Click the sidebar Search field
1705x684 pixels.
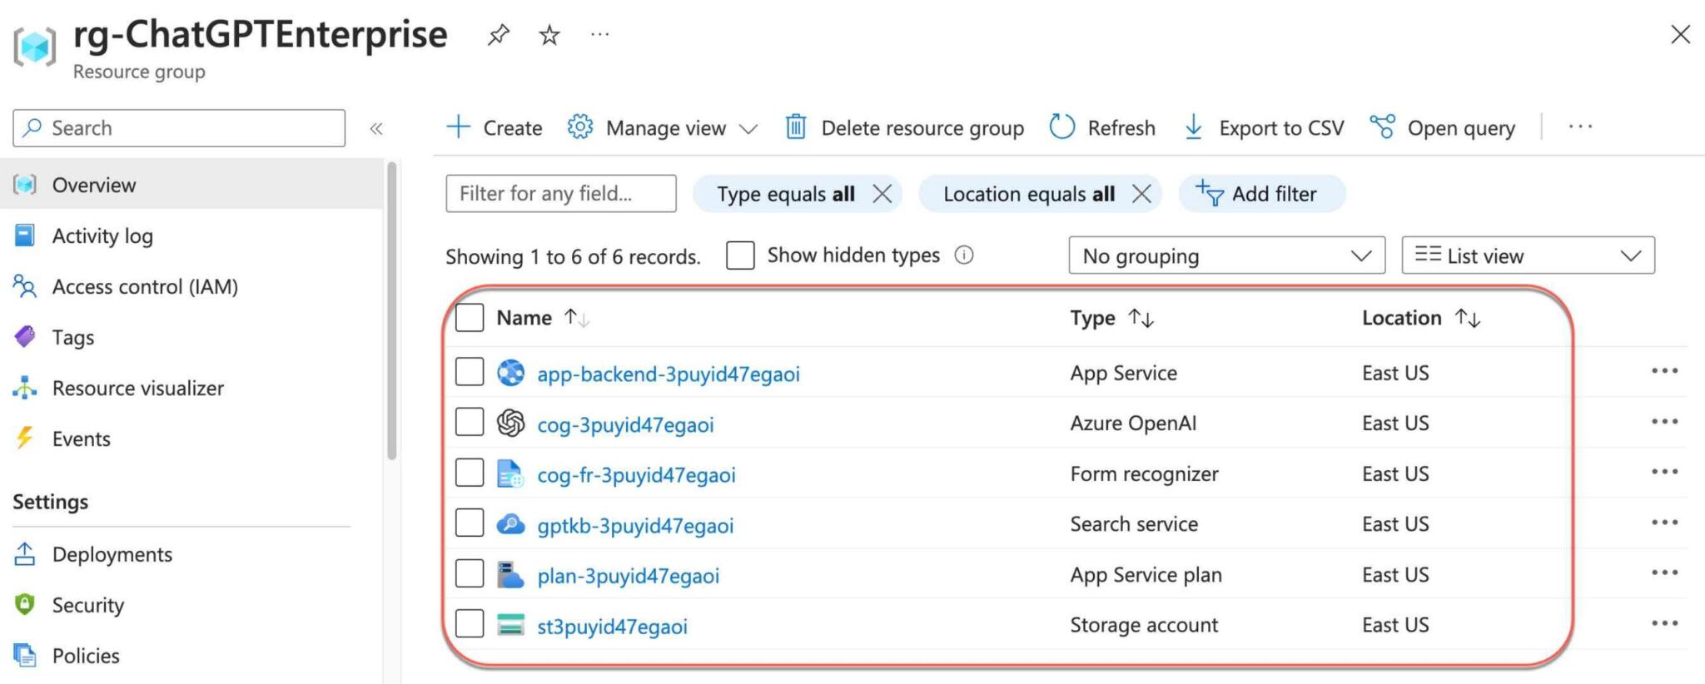[x=179, y=128]
